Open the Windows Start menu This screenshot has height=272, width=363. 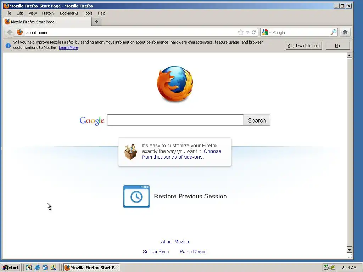tap(10, 268)
